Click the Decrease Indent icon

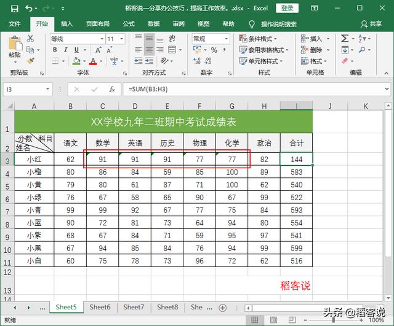pos(139,61)
